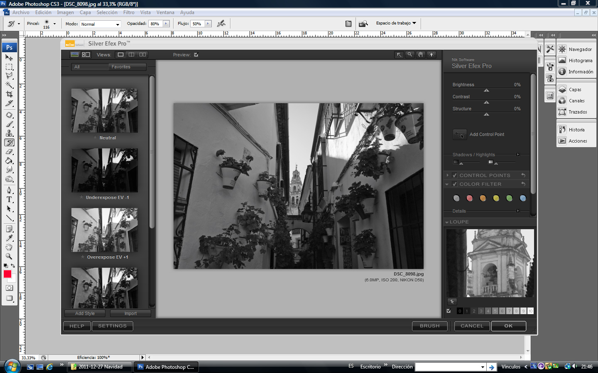Select the Rectangular Marquee tool

pos(9,67)
